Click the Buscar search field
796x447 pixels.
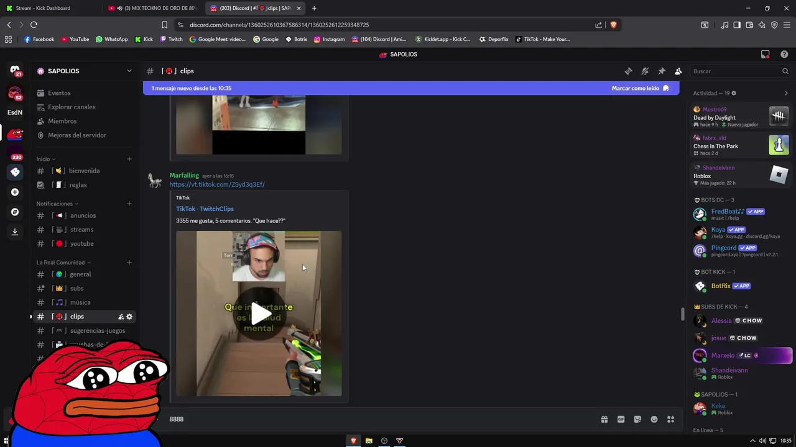pyautogui.click(x=740, y=71)
